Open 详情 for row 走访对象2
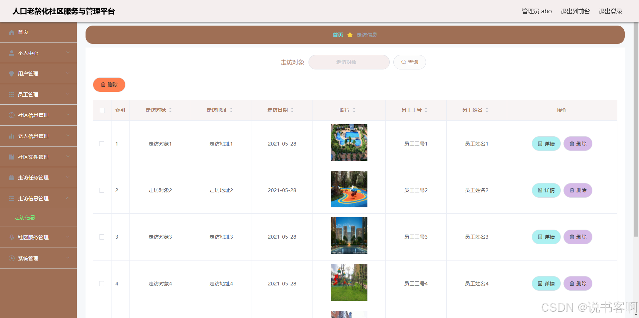The width and height of the screenshot is (639, 318). tap(546, 190)
